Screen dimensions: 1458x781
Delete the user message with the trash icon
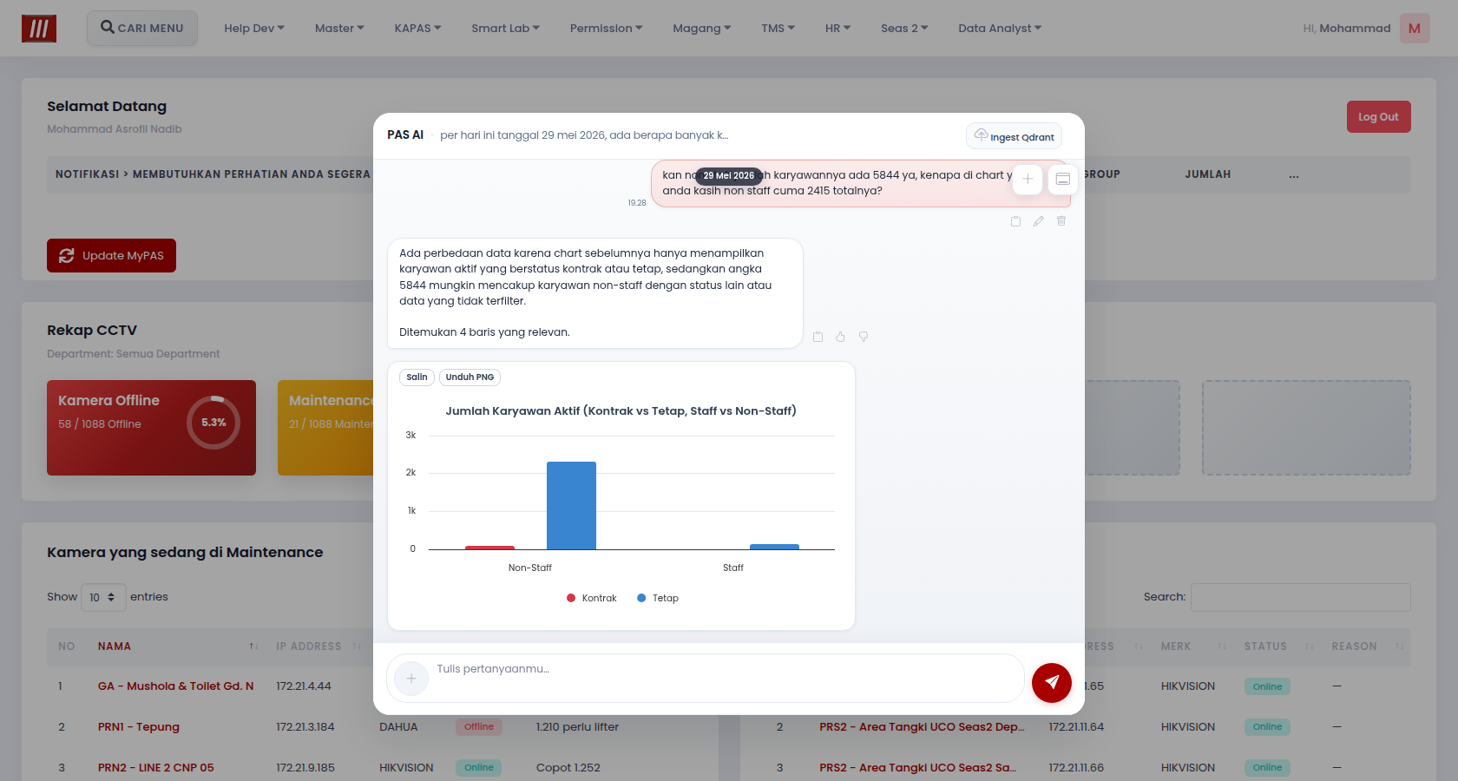click(1061, 221)
